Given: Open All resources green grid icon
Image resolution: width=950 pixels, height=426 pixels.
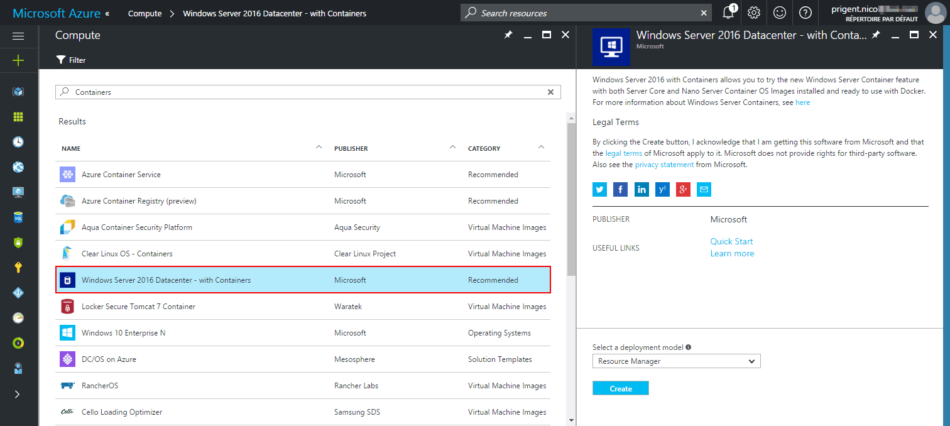Looking at the screenshot, I should coord(18,117).
